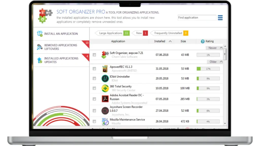Open Removed Applications Leftovers section
The height and width of the screenshot is (146, 260).
click(x=61, y=47)
